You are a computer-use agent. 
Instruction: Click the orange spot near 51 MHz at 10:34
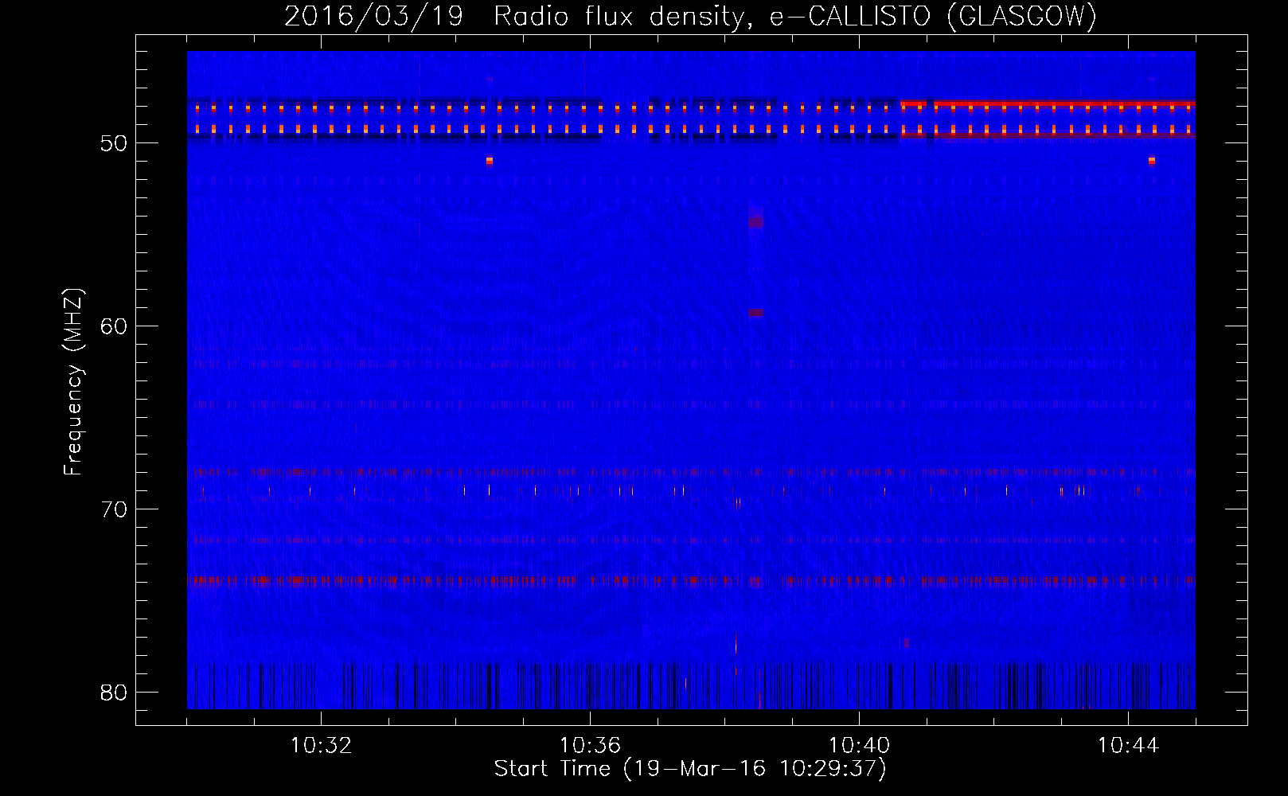[490, 161]
